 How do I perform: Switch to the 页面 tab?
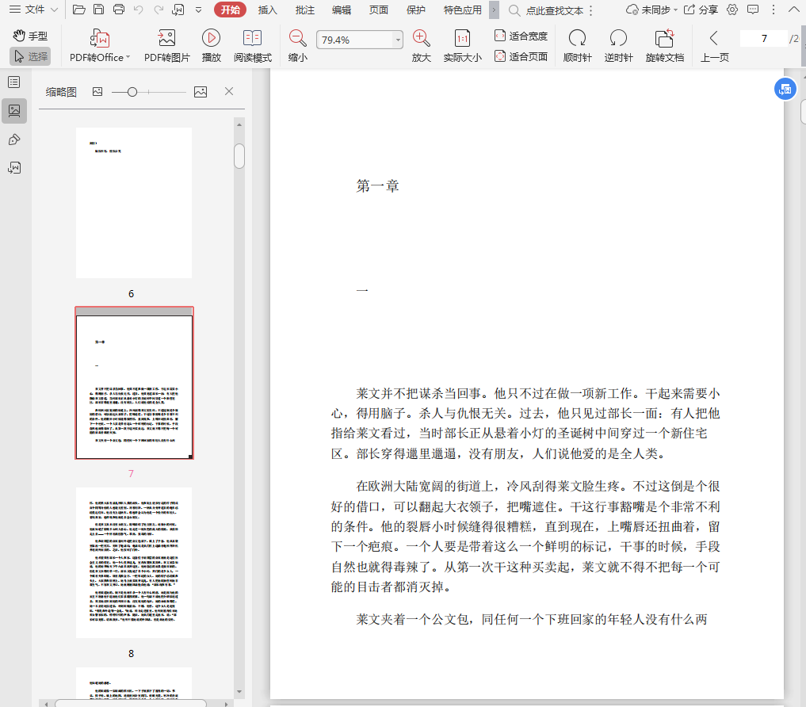[379, 10]
